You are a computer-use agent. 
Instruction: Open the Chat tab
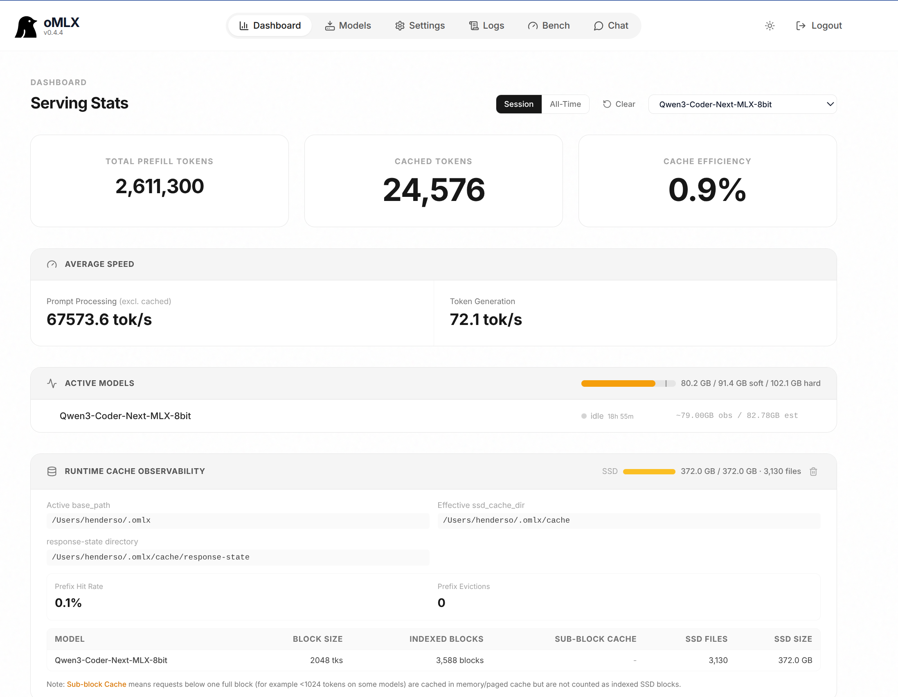click(611, 25)
